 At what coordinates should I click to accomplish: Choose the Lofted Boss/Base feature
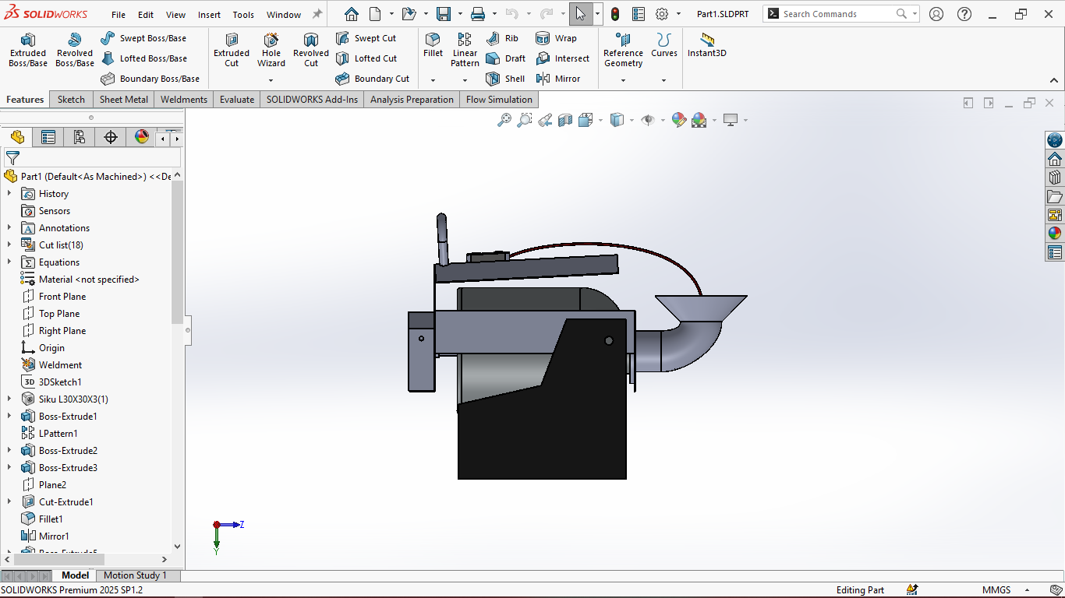point(143,58)
